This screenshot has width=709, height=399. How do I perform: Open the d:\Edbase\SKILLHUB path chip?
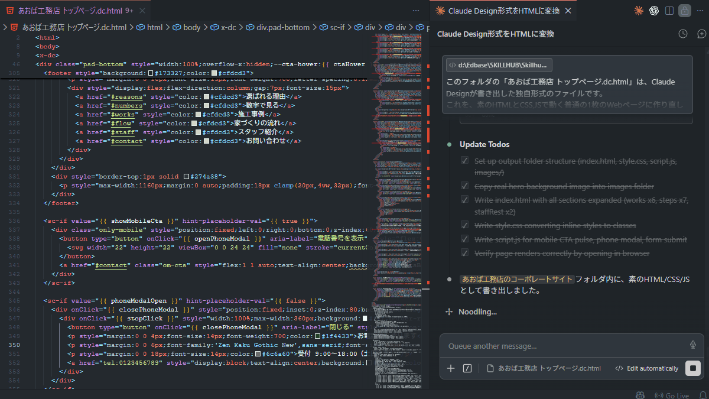pos(499,65)
